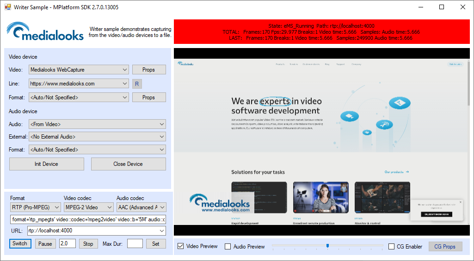
Task: Click the Writer Sample app icon in title bar
Action: coord(7,7)
